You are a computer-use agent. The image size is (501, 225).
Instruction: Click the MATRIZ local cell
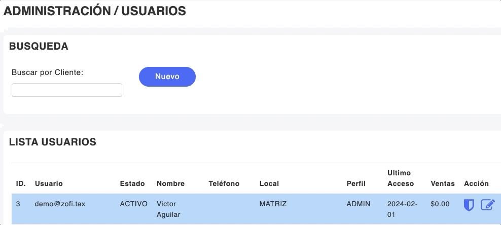pos(273,204)
